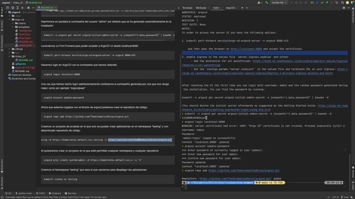Click the build hammer icon
This screenshot has width=355, height=199.
pos(267,2)
